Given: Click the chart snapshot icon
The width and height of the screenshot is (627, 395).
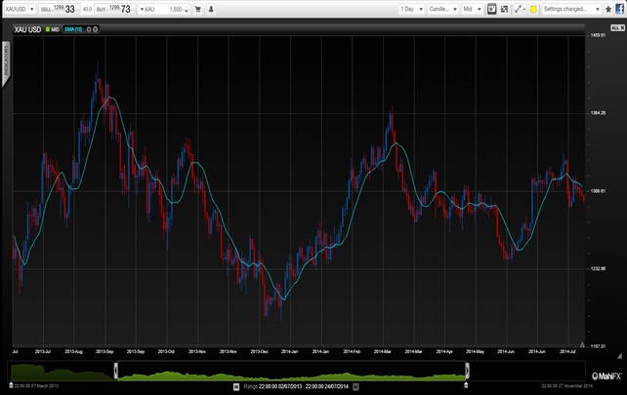Looking at the screenshot, I should 492,9.
